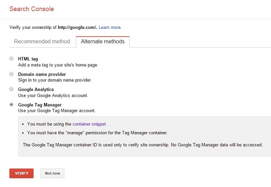Open the container snippet link
This screenshot has height=187, width=271.
point(89,124)
